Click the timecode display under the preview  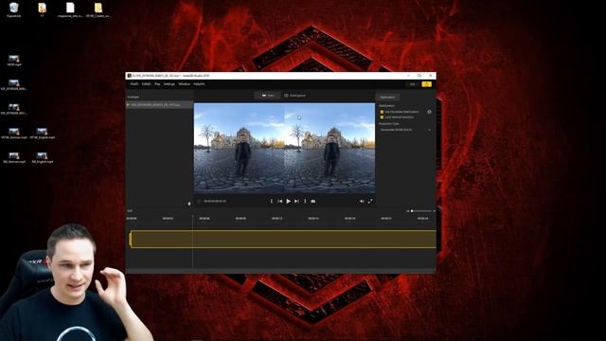coord(215,201)
